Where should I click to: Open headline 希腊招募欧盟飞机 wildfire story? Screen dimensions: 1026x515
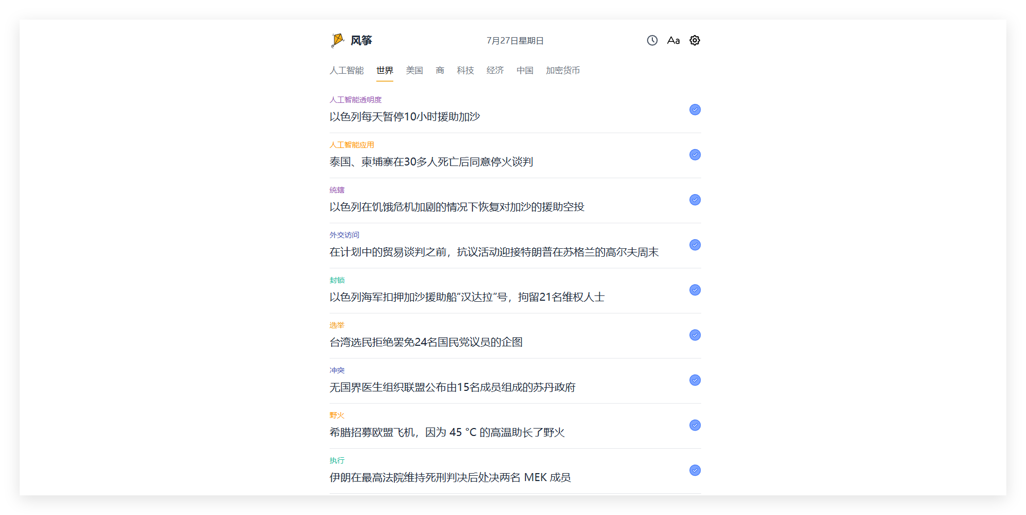coord(447,432)
